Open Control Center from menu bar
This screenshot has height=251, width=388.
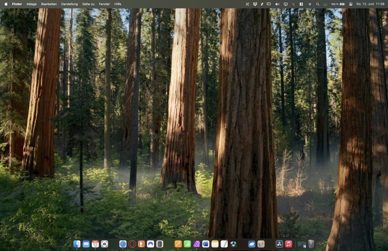pyautogui.click(x=301, y=4)
